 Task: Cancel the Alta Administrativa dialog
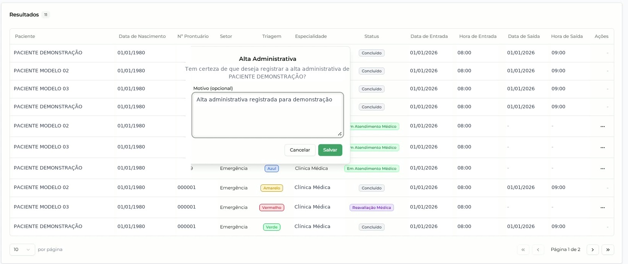300,150
